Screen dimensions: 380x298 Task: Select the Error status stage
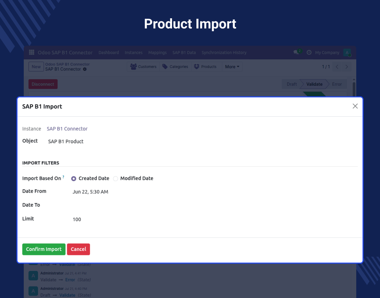click(x=337, y=84)
